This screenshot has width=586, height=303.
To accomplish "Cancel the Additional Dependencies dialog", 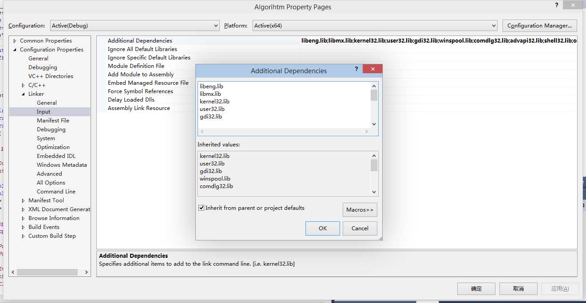I will click(x=360, y=228).
